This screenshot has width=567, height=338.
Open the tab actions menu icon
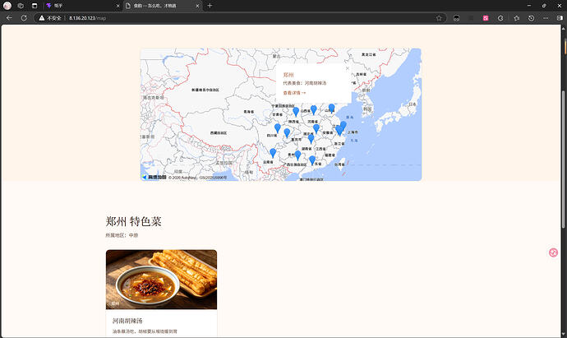click(35, 6)
